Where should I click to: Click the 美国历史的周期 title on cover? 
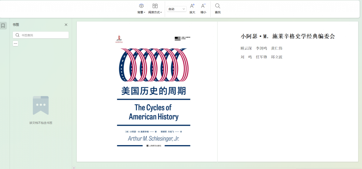[x=153, y=91]
